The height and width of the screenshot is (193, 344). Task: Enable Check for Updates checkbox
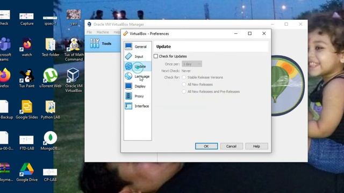tap(156, 56)
